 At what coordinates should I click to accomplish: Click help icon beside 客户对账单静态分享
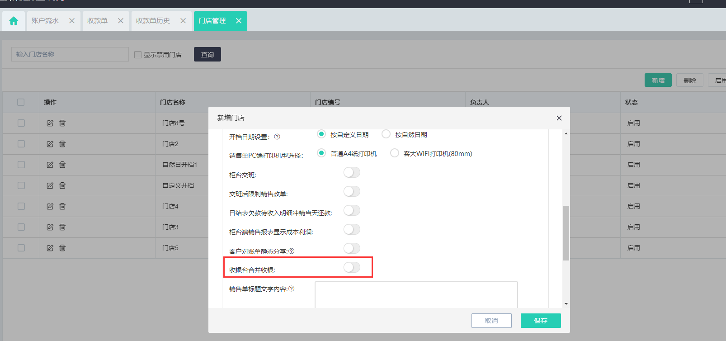(292, 251)
